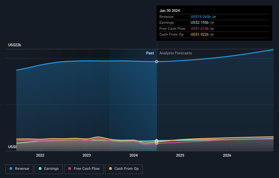
Task: Click the Past section label
Action: (x=150, y=53)
